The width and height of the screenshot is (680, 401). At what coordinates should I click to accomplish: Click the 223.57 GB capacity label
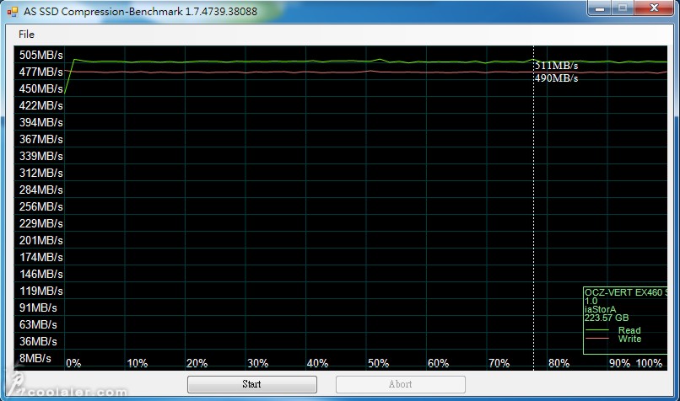pos(607,318)
